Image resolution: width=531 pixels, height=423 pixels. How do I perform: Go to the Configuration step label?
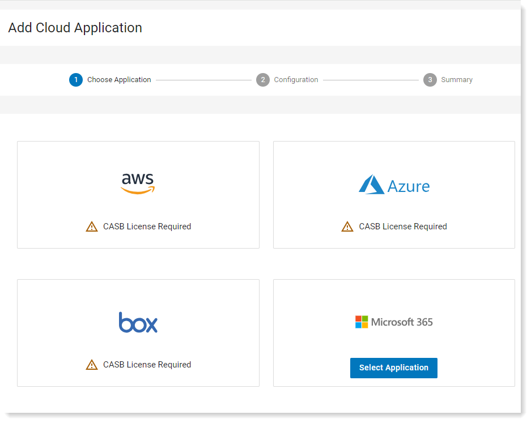click(296, 80)
